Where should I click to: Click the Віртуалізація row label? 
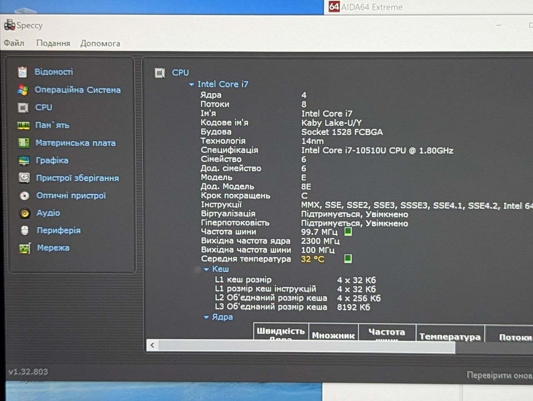click(x=228, y=214)
